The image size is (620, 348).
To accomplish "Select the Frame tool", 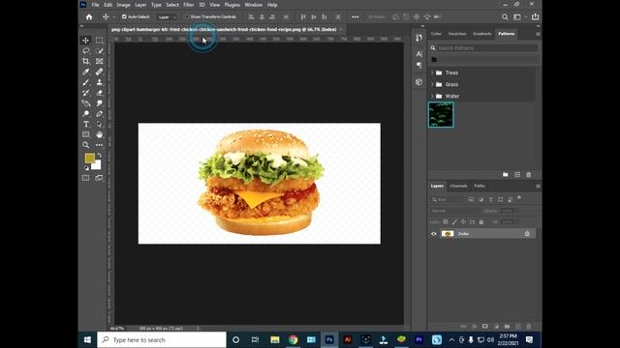I will pos(99,61).
